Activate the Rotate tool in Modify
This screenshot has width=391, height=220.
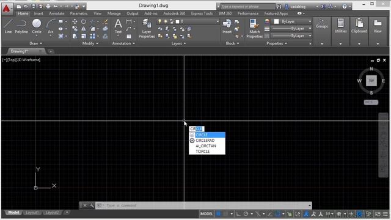click(84, 22)
